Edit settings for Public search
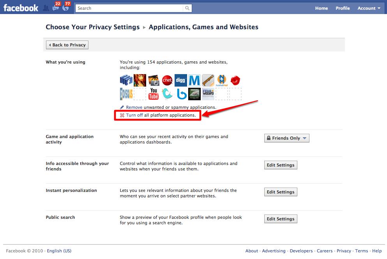This screenshot has height=259, width=387. point(281,219)
